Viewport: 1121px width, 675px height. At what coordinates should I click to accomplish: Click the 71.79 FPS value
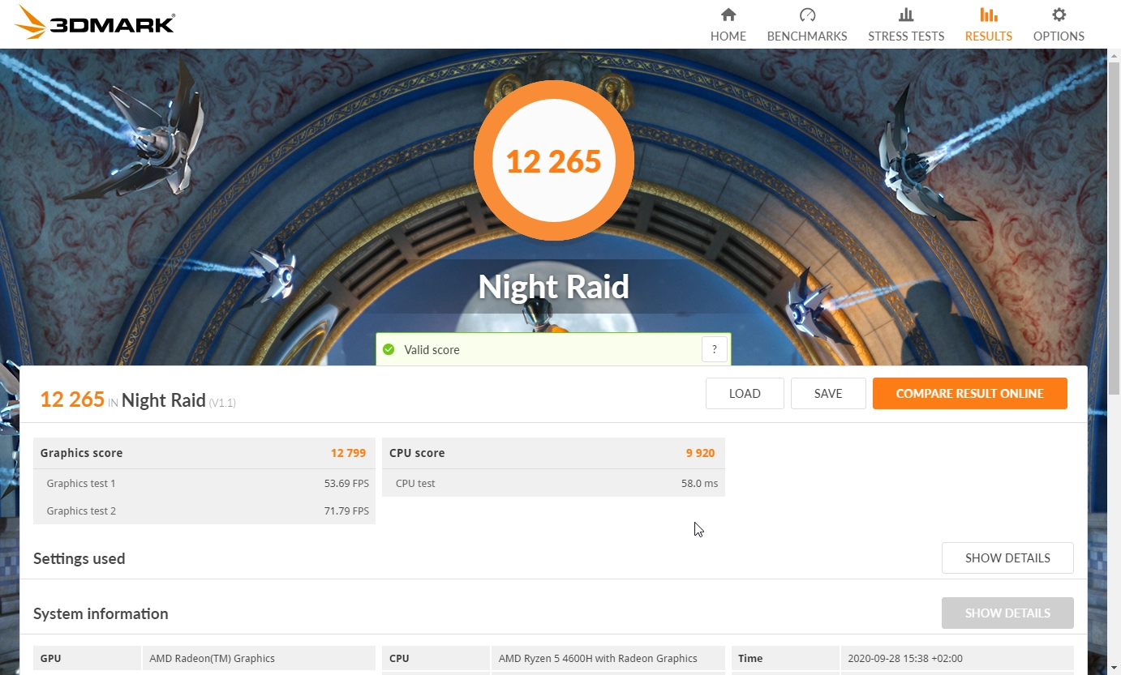[x=346, y=511]
